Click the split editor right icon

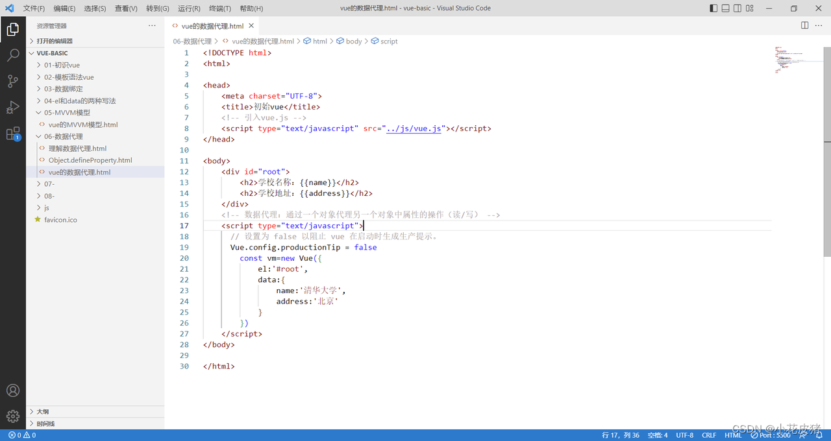click(804, 26)
